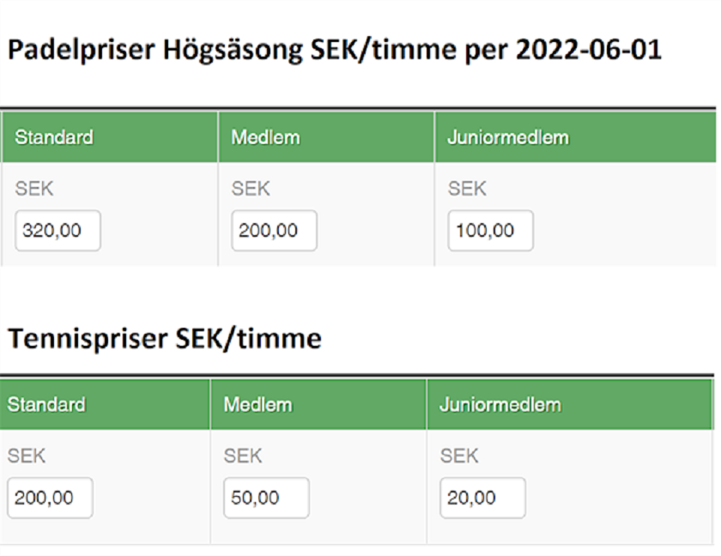Image resolution: width=721 pixels, height=556 pixels.
Task: Click SEK label above padel 320,00 field
Action: coord(34,189)
